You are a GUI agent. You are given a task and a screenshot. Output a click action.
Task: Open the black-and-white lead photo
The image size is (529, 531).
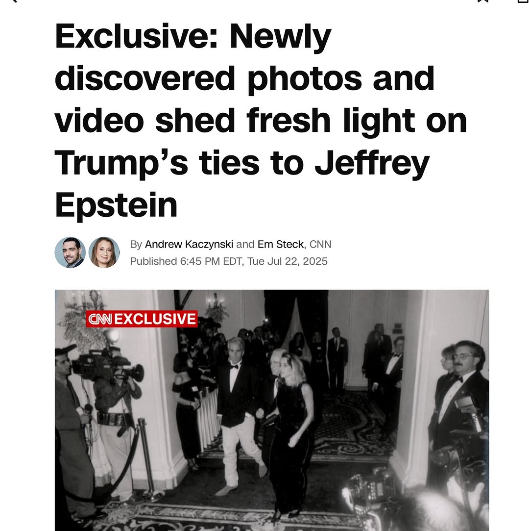pyautogui.click(x=272, y=410)
